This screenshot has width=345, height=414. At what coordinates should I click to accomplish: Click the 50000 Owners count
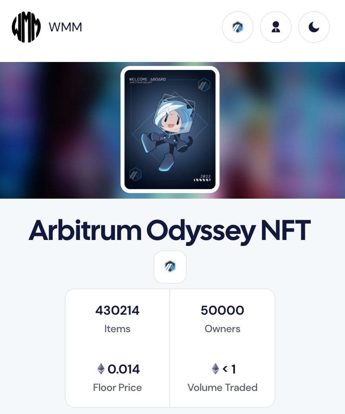click(x=223, y=310)
